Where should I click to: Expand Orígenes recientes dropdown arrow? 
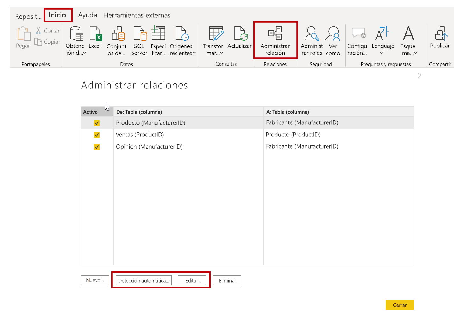194,53
